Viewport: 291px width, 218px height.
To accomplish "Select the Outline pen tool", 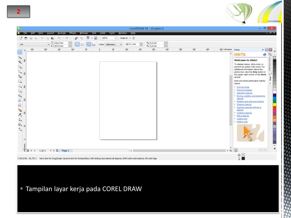I will tap(20, 120).
